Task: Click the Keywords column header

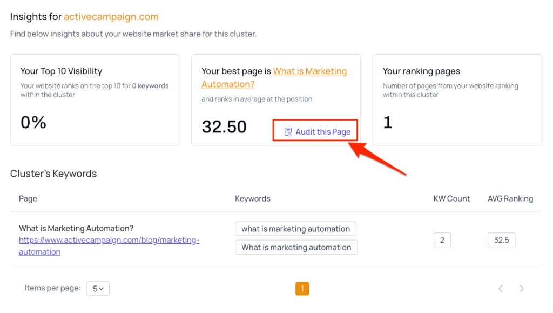Action: pyautogui.click(x=252, y=198)
